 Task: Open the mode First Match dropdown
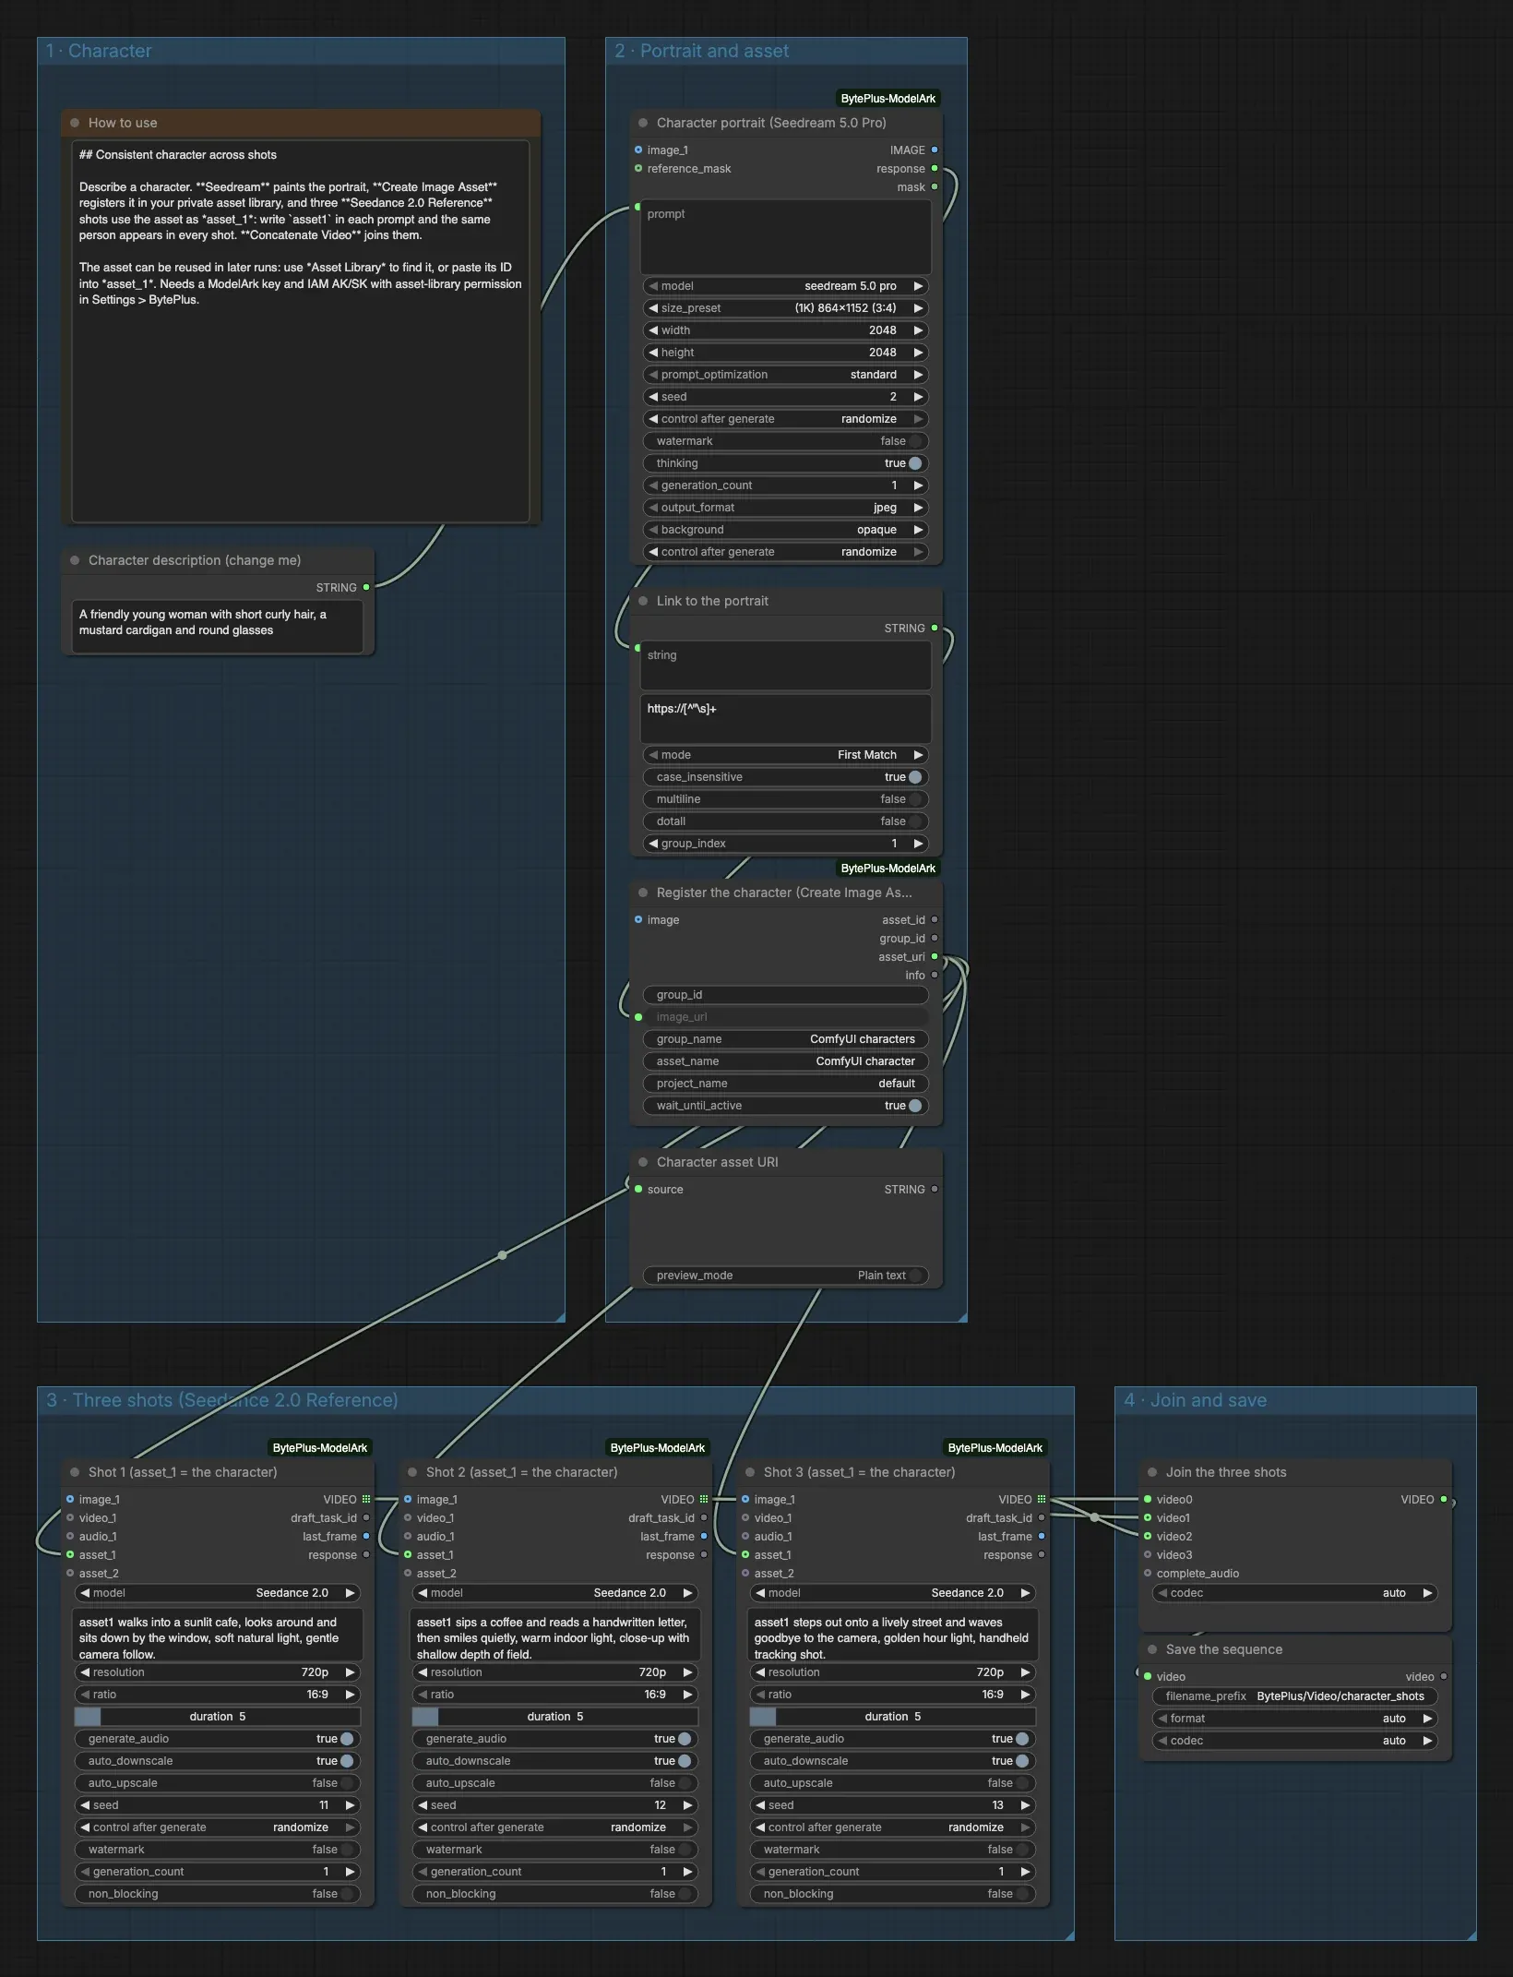786,755
